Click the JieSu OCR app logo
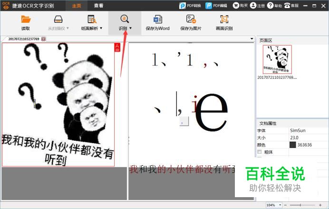Viewport: 329px width, 209px height. [6, 6]
